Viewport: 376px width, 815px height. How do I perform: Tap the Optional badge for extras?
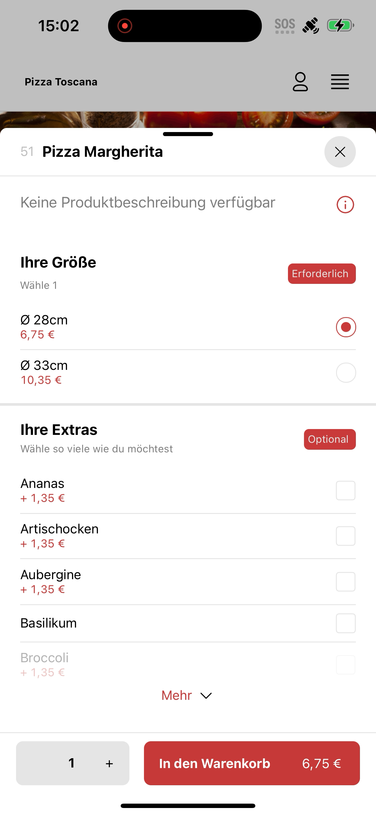point(330,439)
